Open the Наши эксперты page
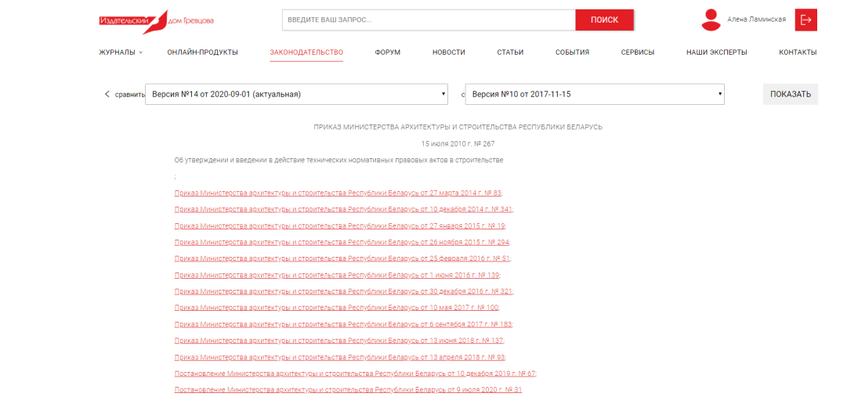The width and height of the screenshot is (865, 397). point(716,52)
